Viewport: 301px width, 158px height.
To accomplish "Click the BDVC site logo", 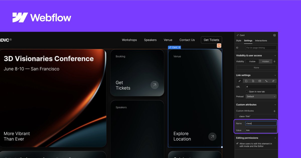I will click(6, 40).
